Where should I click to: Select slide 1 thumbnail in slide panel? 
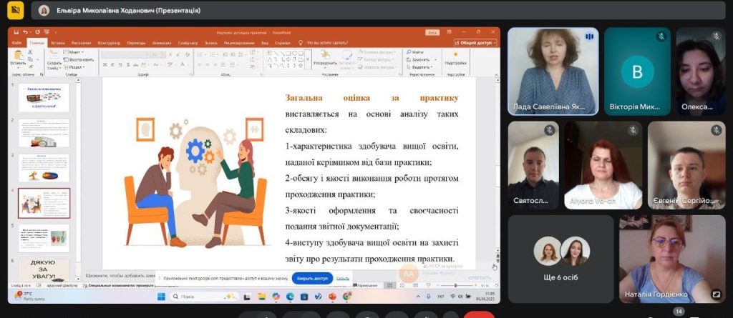44,98
